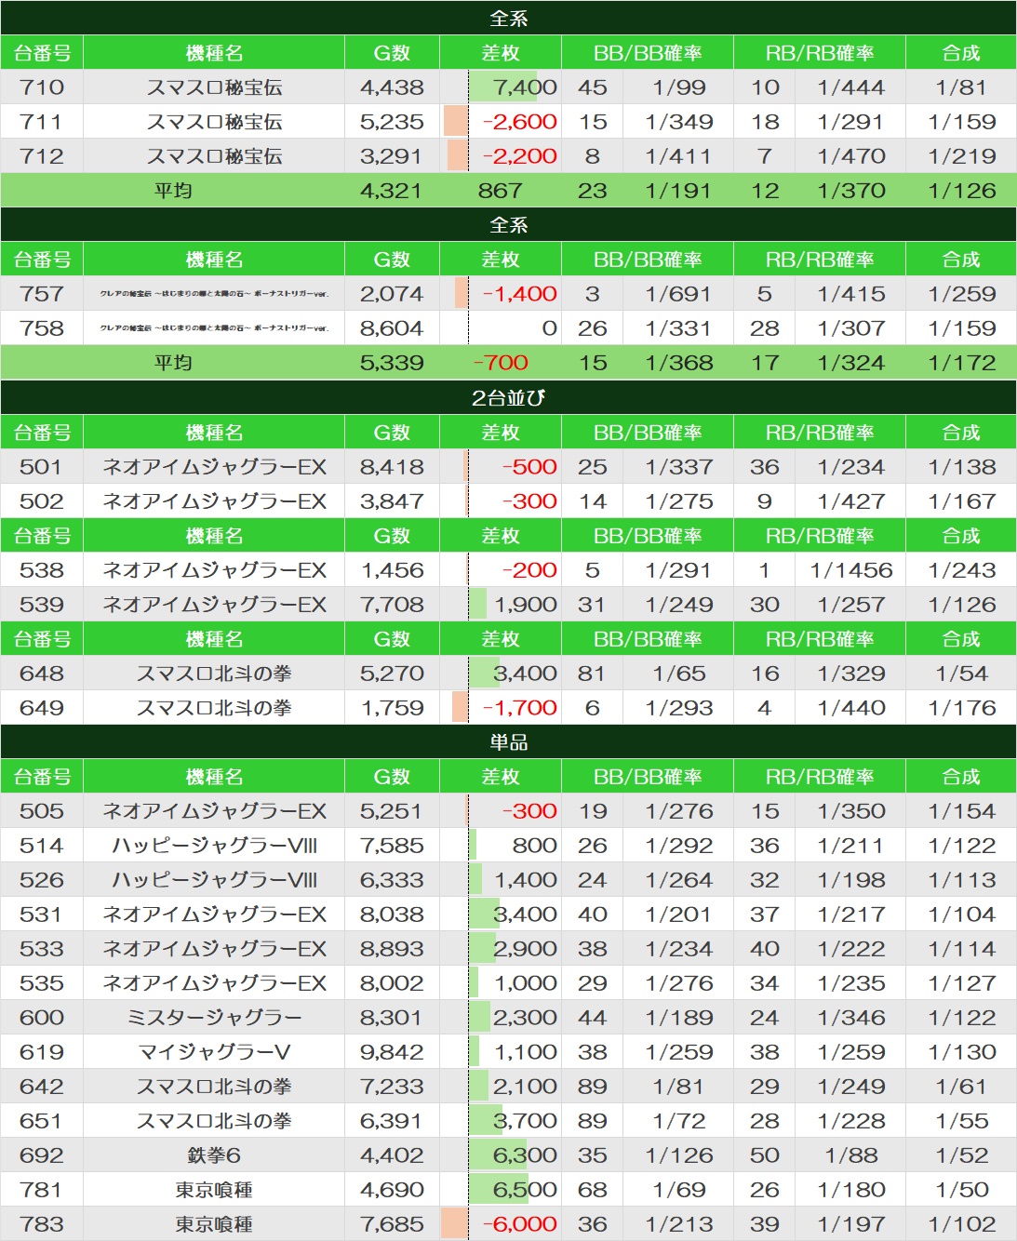The image size is (1017, 1241).
Task: Select the 1/54 combined probability cell
Action: 961,673
